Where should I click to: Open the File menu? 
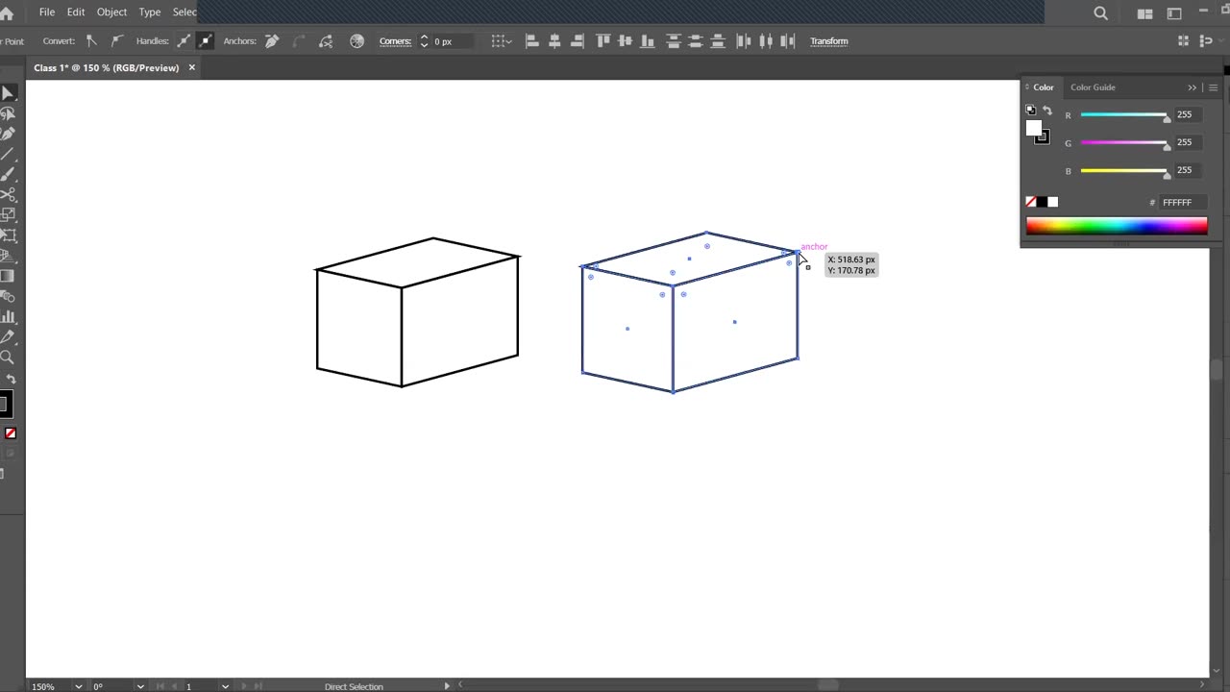tap(47, 12)
